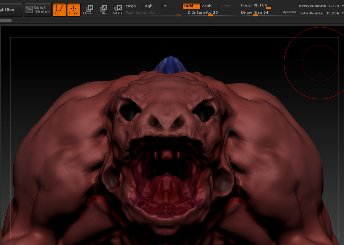Select the Rotate tool

pos(117,10)
